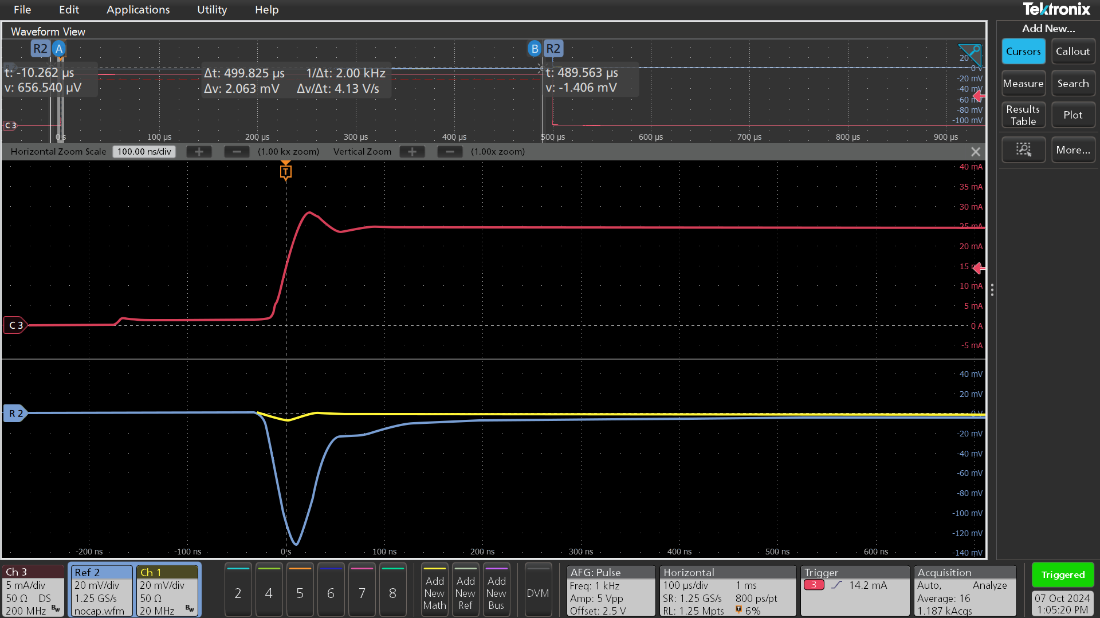Screen dimensions: 1100x618
Task: Select the zoom box magnifier icon
Action: 1023,149
